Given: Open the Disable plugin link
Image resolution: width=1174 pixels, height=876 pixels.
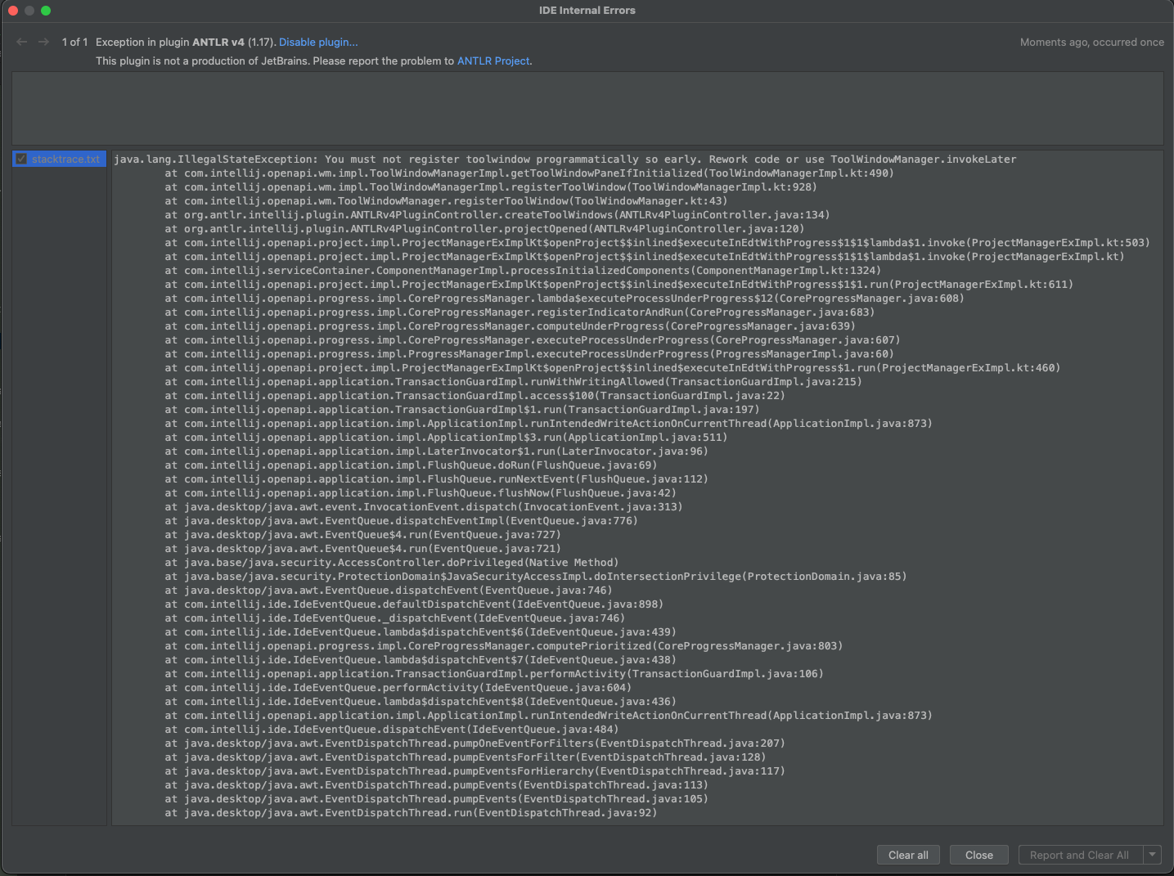Looking at the screenshot, I should point(317,42).
